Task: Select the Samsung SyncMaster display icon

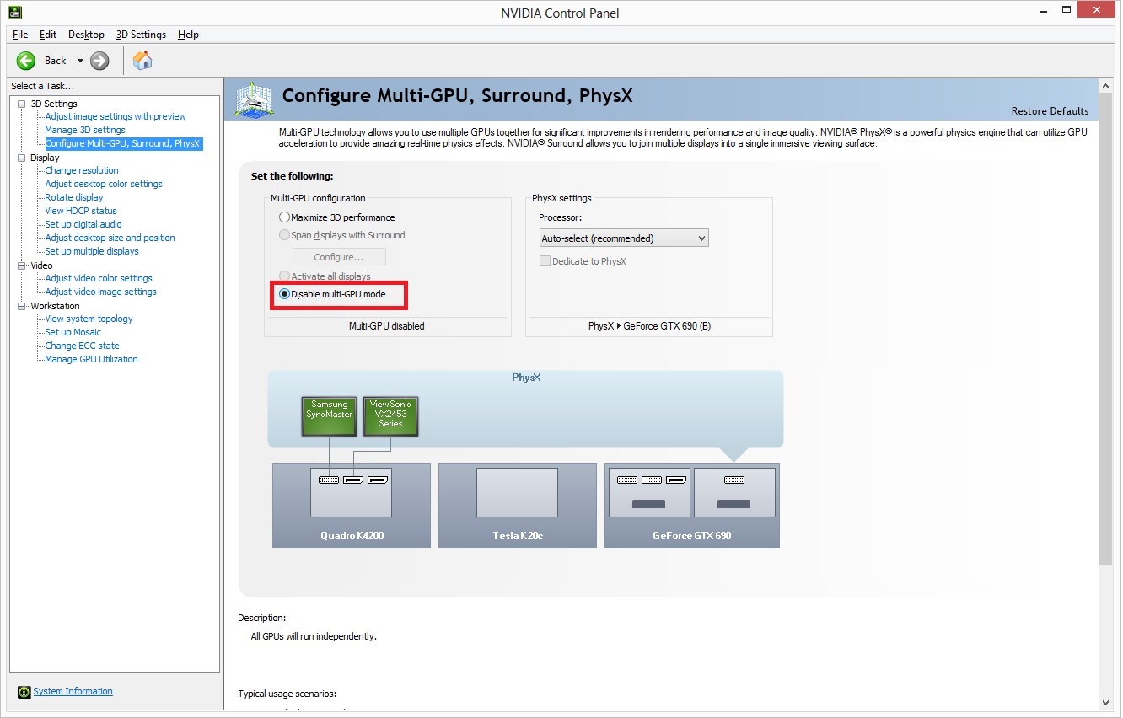Action: pyautogui.click(x=328, y=415)
